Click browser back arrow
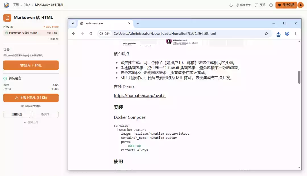The height and width of the screenshot is (176, 307). click(74, 34)
